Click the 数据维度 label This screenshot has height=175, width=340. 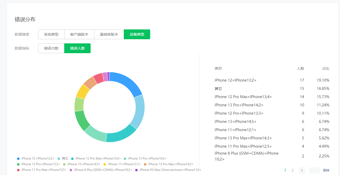coord(22,34)
